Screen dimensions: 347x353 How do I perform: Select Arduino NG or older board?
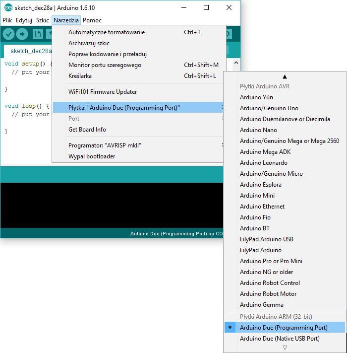pos(285,272)
